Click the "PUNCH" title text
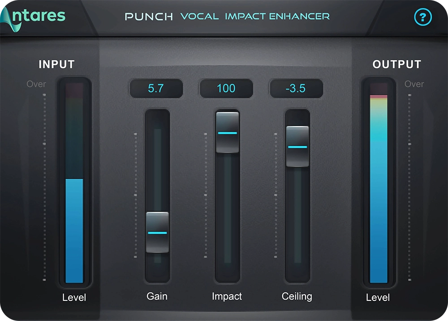Screen dimensions: 448x321 [149, 17]
